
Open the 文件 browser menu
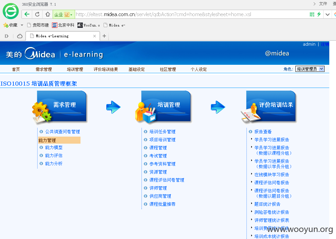click(x=323, y=4)
